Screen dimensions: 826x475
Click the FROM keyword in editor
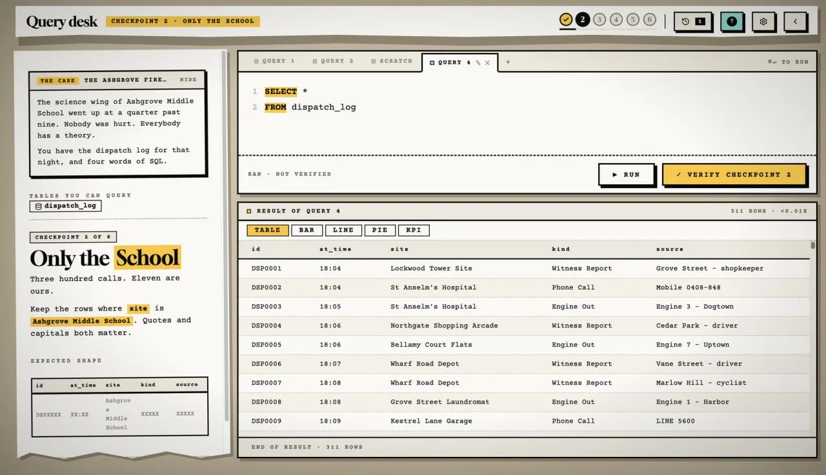[x=276, y=107]
